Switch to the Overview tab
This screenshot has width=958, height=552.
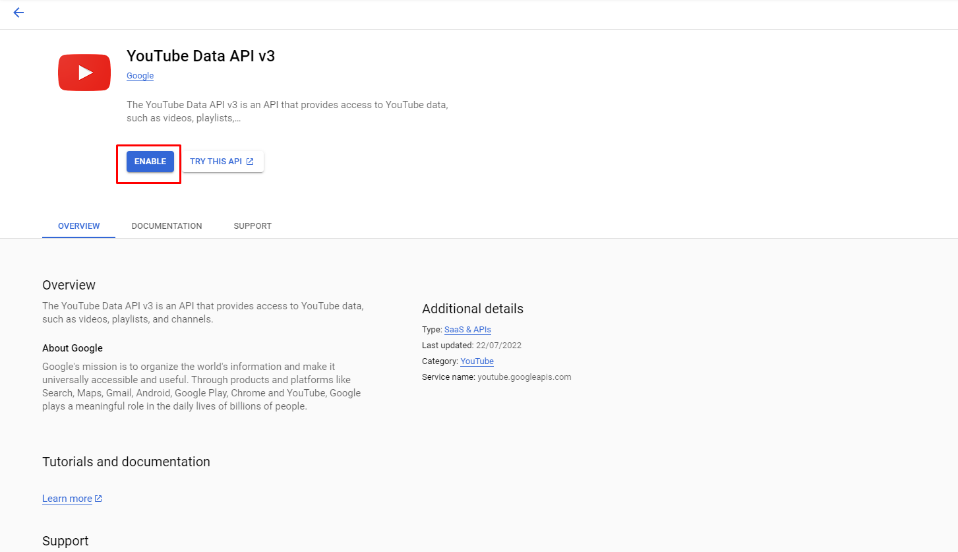[x=79, y=226]
